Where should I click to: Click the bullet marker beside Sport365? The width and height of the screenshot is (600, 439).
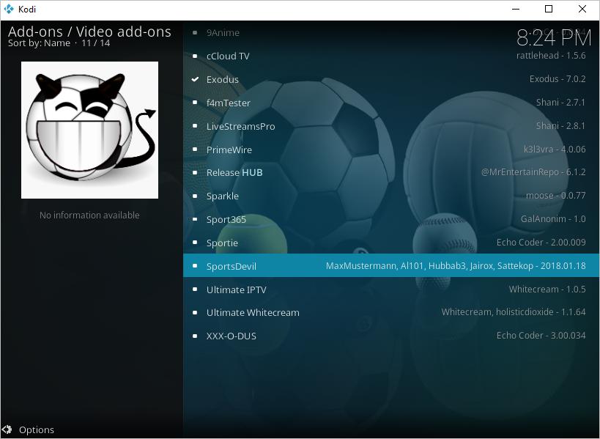(194, 219)
